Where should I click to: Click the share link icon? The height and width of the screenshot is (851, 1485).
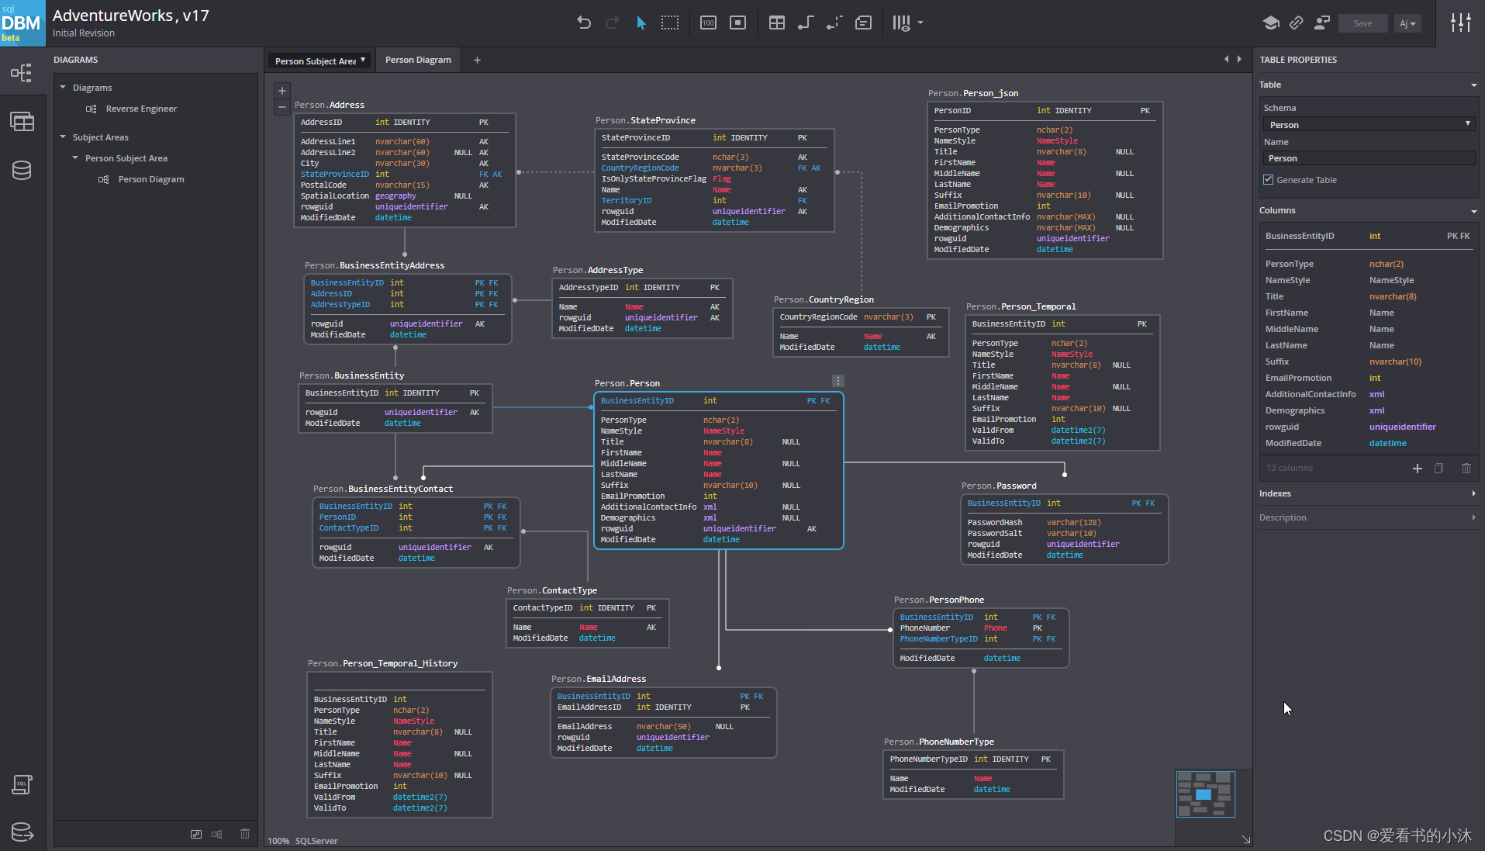tap(1296, 23)
